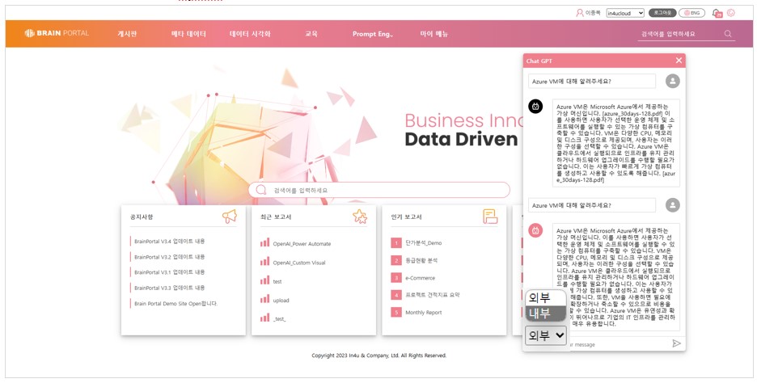Open the OpenAI_Custom Visual report
The image size is (757, 383).
[299, 263]
